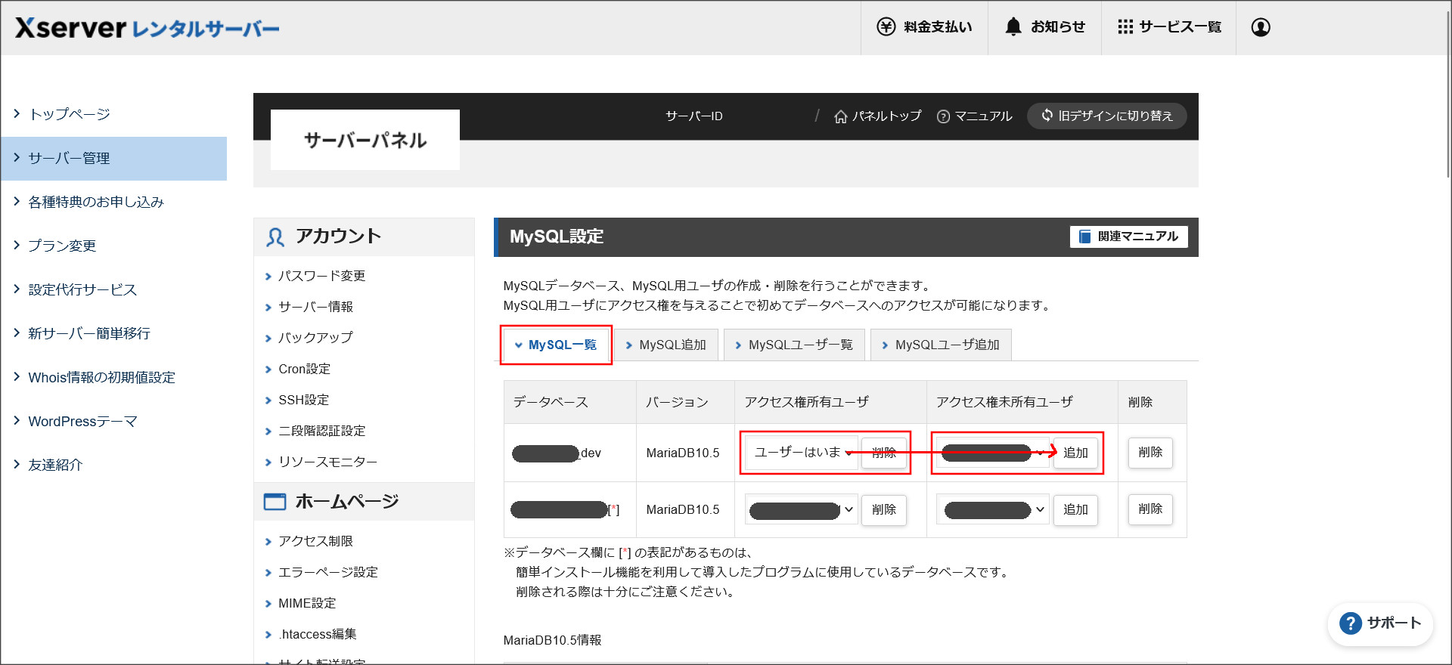Open 各種特典のお申し込み menu item
The width and height of the screenshot is (1452, 665).
(113, 202)
